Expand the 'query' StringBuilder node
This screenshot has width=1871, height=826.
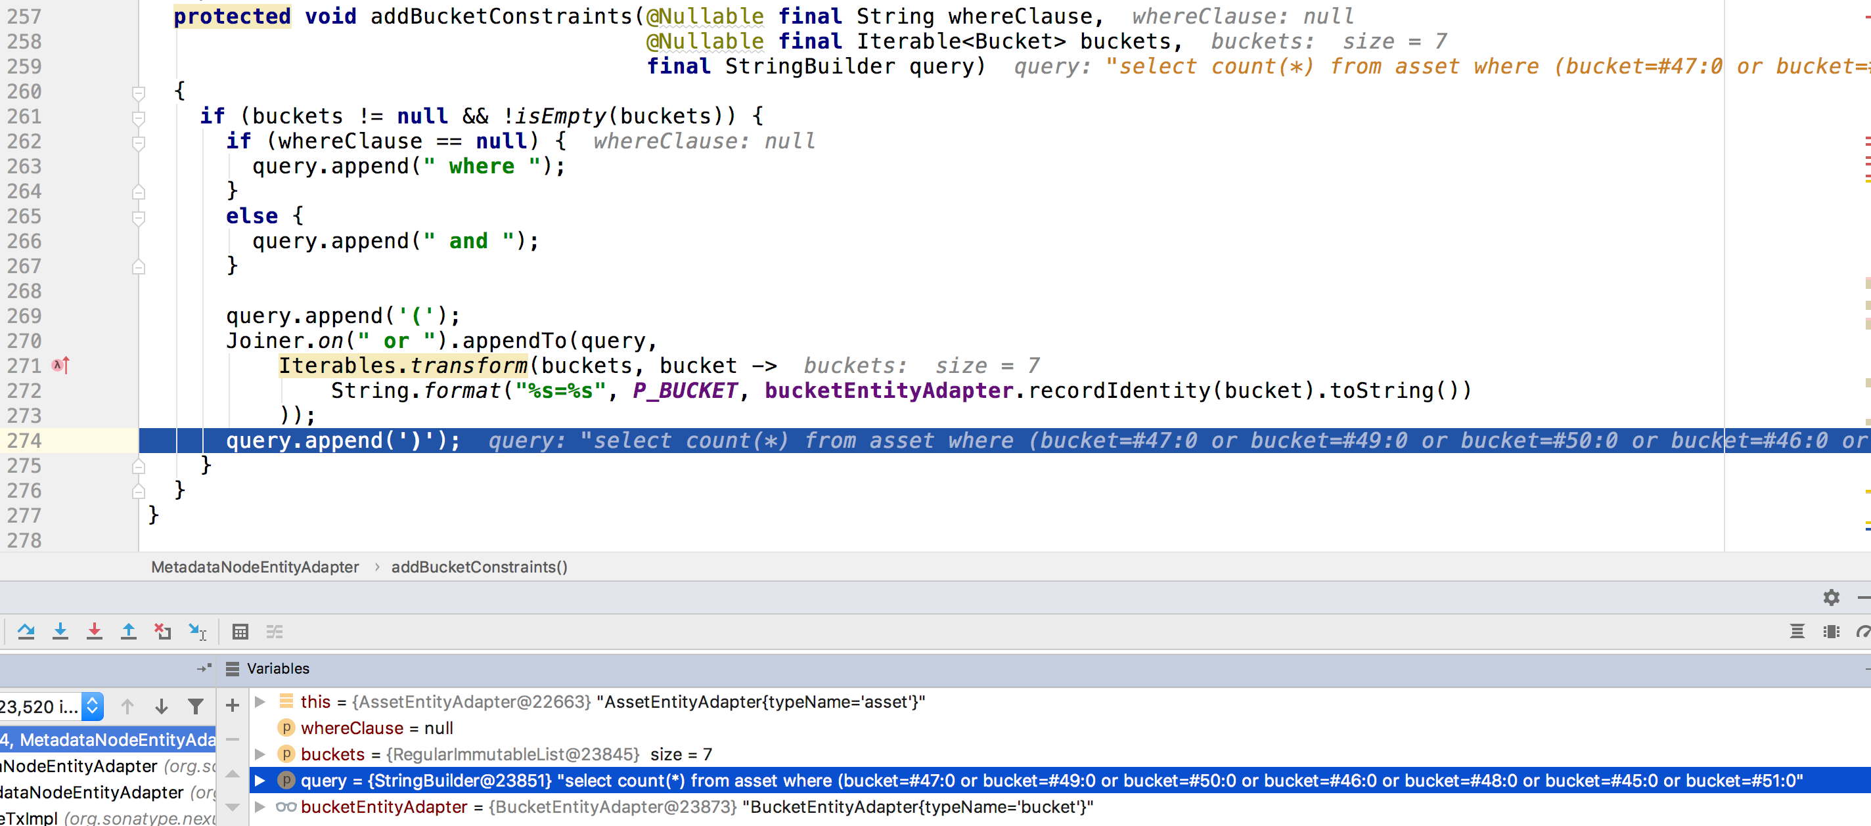click(x=259, y=780)
